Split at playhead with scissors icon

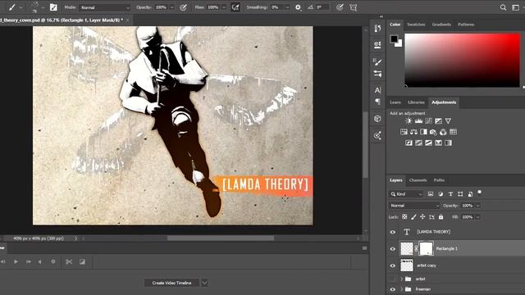(69, 262)
